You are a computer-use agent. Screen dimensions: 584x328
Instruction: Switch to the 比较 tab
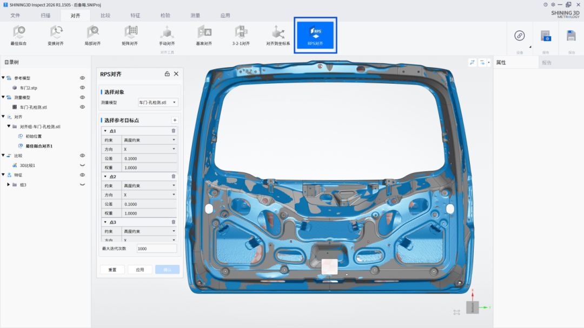(x=105, y=16)
